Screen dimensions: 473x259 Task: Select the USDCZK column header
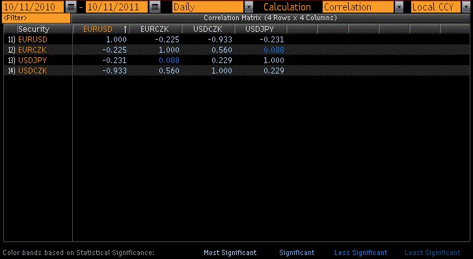coord(208,29)
